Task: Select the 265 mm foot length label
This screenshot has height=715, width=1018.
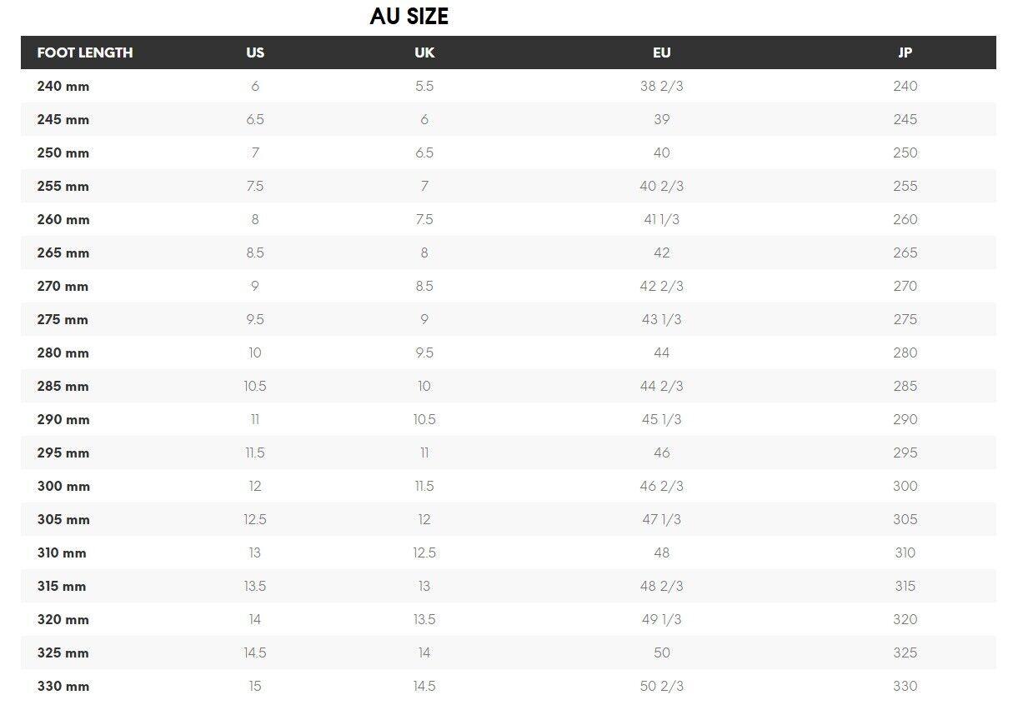Action: [63, 252]
